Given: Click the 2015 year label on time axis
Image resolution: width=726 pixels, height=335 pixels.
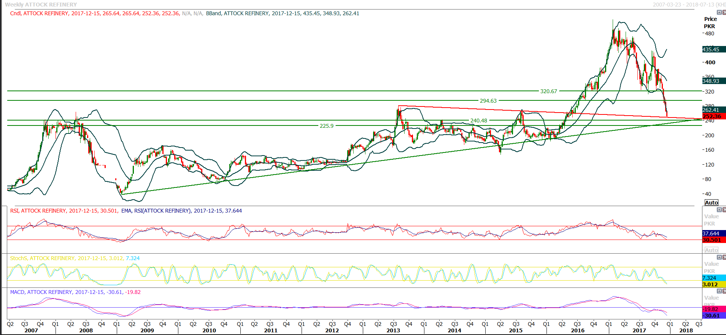Looking at the screenshot, I should pyautogui.click(x=516, y=330).
